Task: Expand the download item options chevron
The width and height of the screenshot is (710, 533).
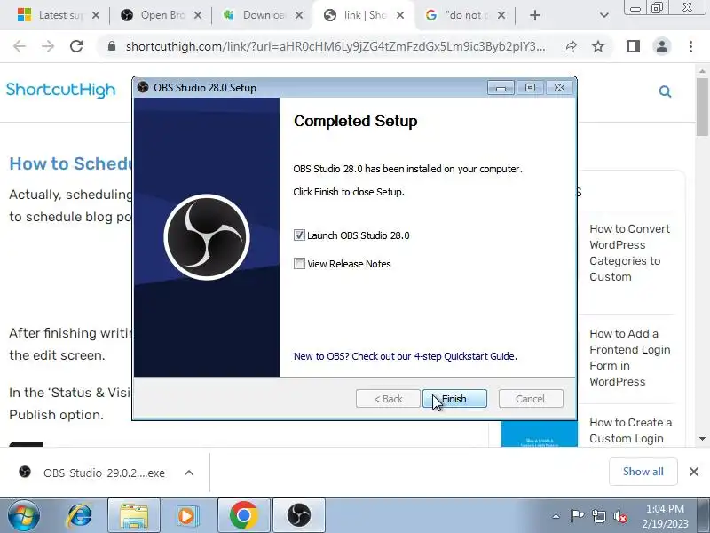Action: click(189, 473)
